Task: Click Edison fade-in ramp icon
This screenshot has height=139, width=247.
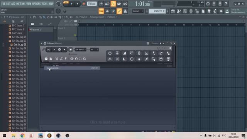Action: (124, 53)
